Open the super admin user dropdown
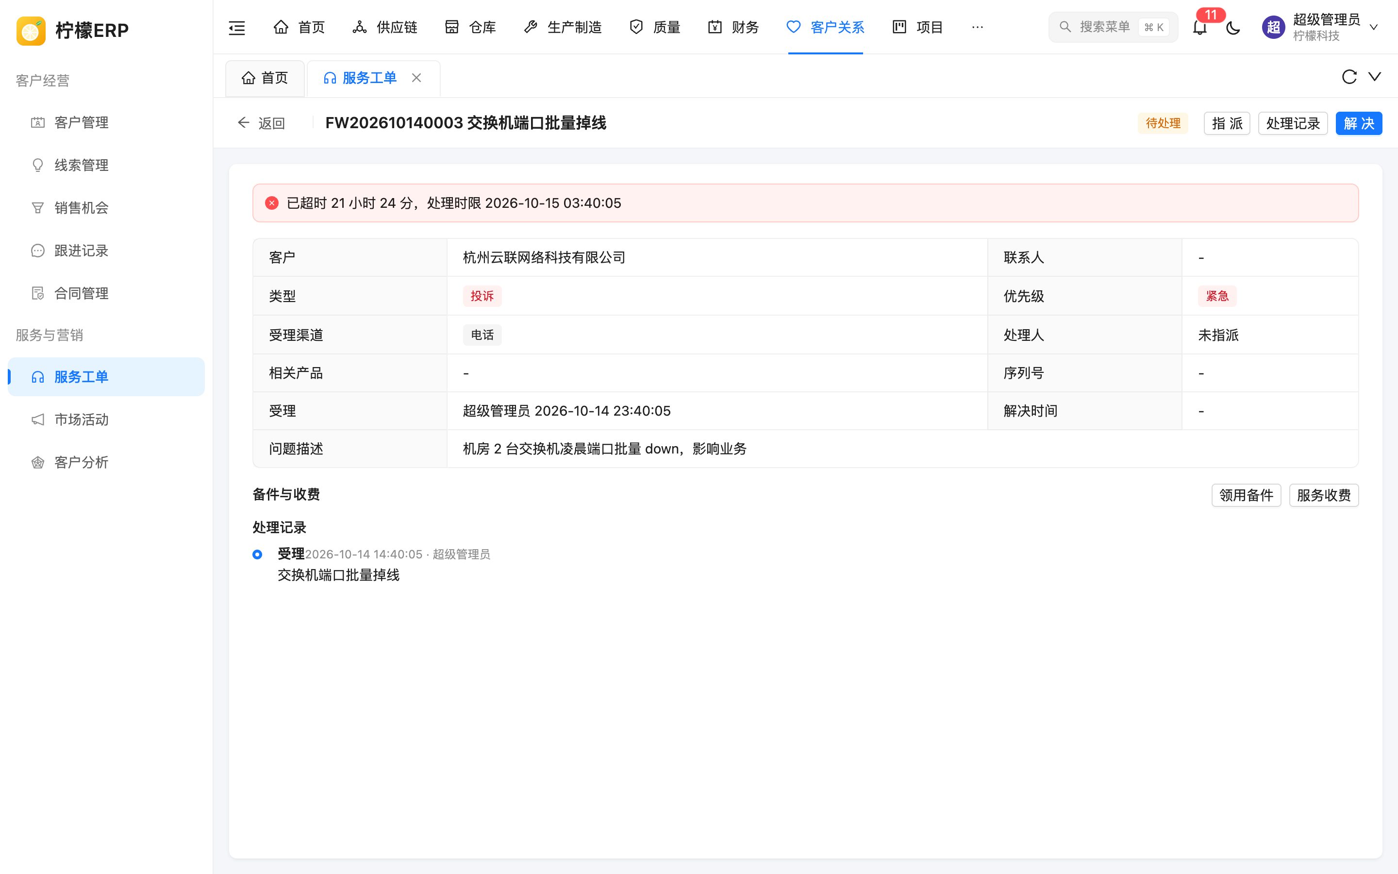Image resolution: width=1398 pixels, height=874 pixels. [x=1320, y=27]
